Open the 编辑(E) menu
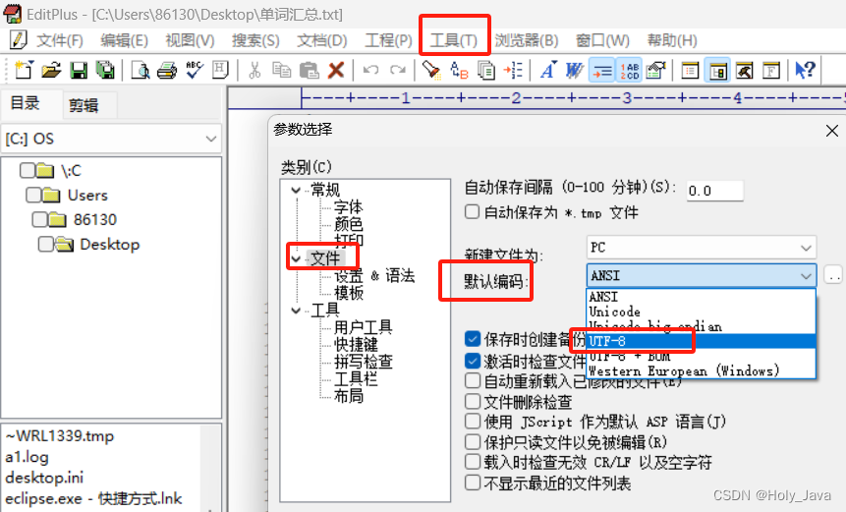This screenshot has width=846, height=512. click(x=124, y=40)
